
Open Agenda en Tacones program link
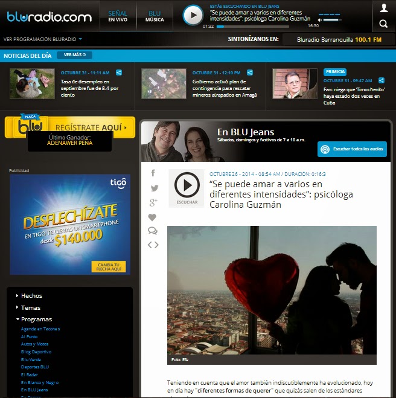(40, 329)
